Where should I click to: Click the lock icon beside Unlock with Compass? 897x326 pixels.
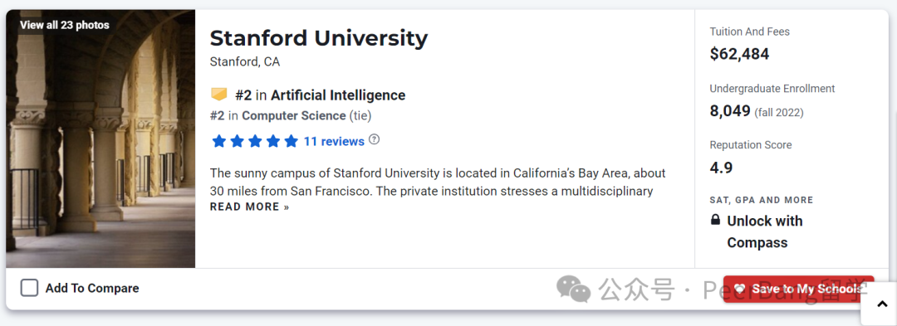click(715, 220)
